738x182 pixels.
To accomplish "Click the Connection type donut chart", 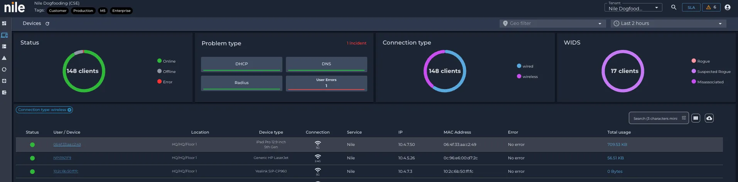I will [x=445, y=71].
